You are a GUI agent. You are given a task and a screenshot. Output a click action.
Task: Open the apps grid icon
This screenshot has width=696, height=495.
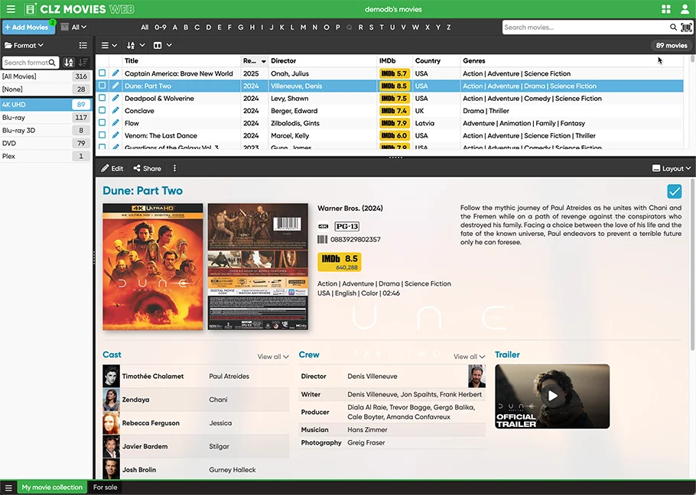tap(666, 9)
